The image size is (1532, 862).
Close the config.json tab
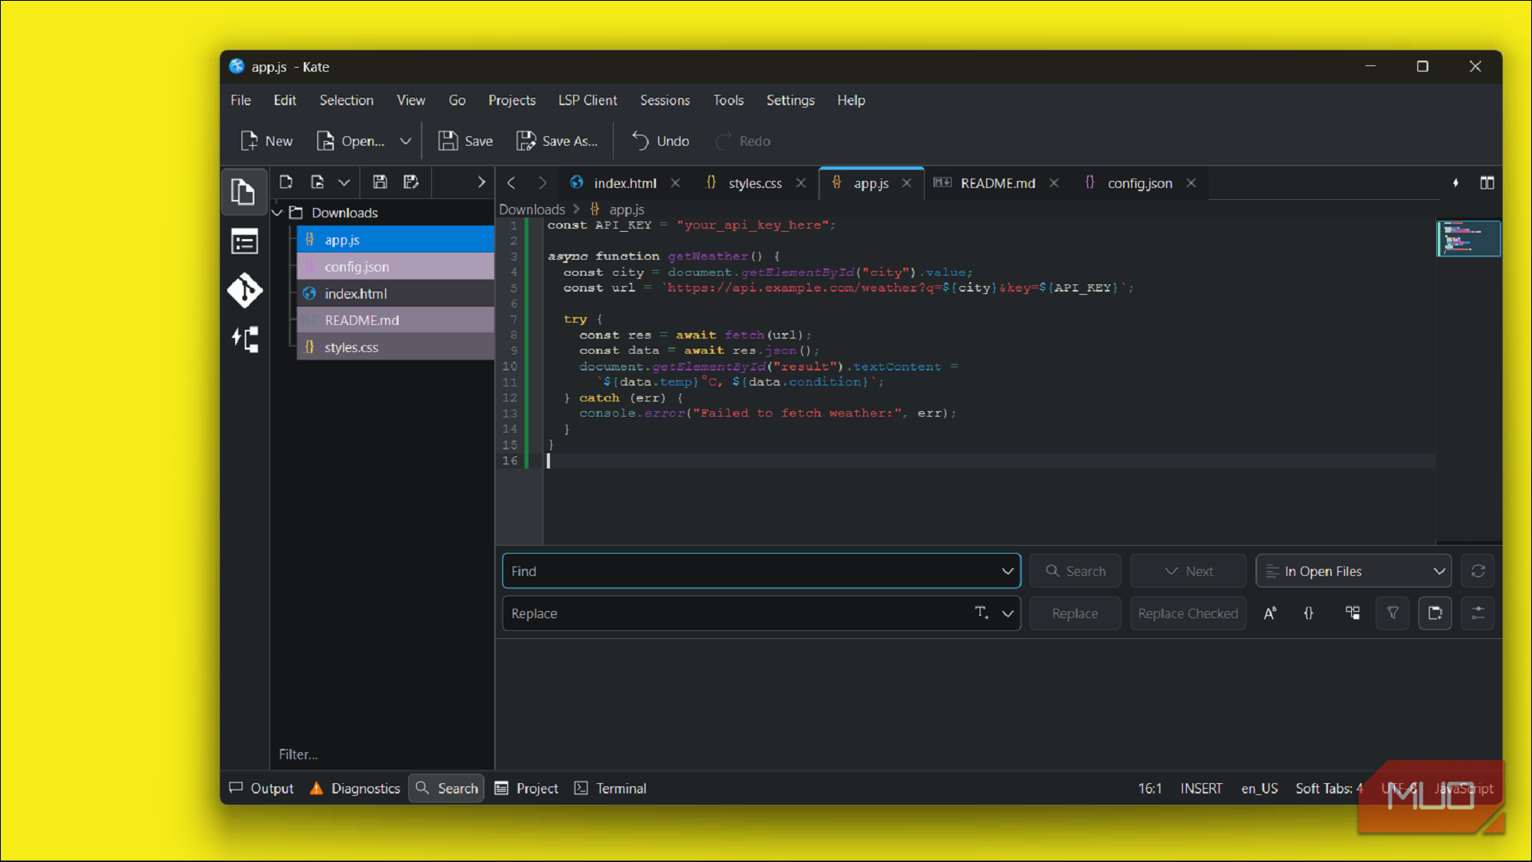coord(1191,183)
